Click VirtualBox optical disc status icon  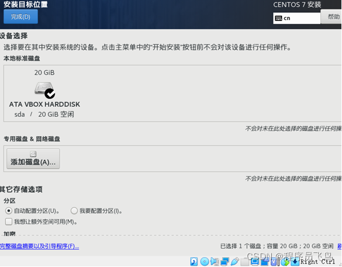point(205,262)
